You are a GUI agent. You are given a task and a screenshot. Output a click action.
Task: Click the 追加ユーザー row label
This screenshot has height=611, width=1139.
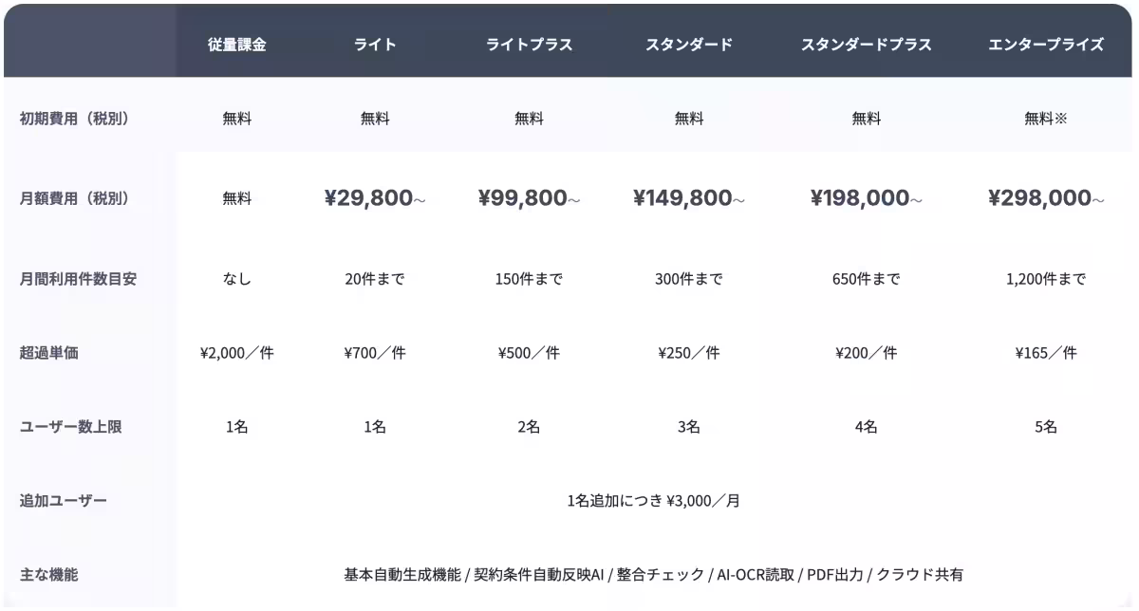click(x=64, y=500)
